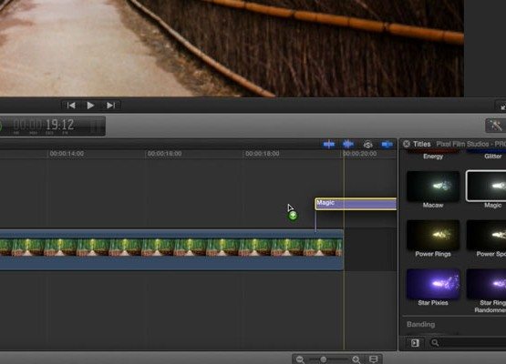Click the Titles panel heading
Viewport: 506px width, 364px height.
click(x=422, y=144)
